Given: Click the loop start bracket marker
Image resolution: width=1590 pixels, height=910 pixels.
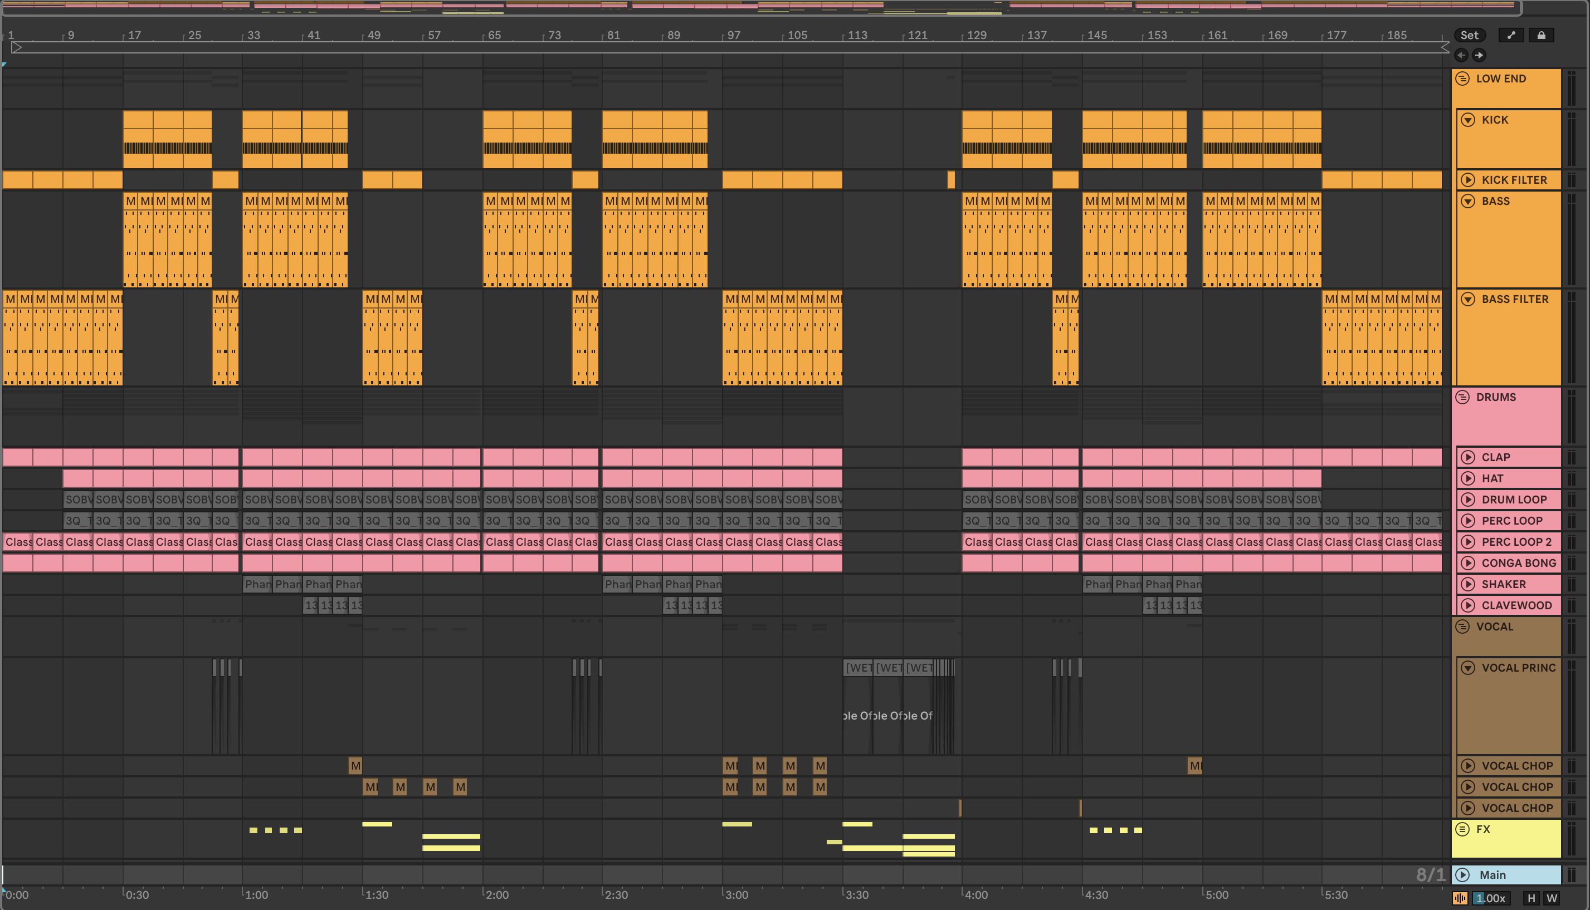Looking at the screenshot, I should [x=17, y=47].
